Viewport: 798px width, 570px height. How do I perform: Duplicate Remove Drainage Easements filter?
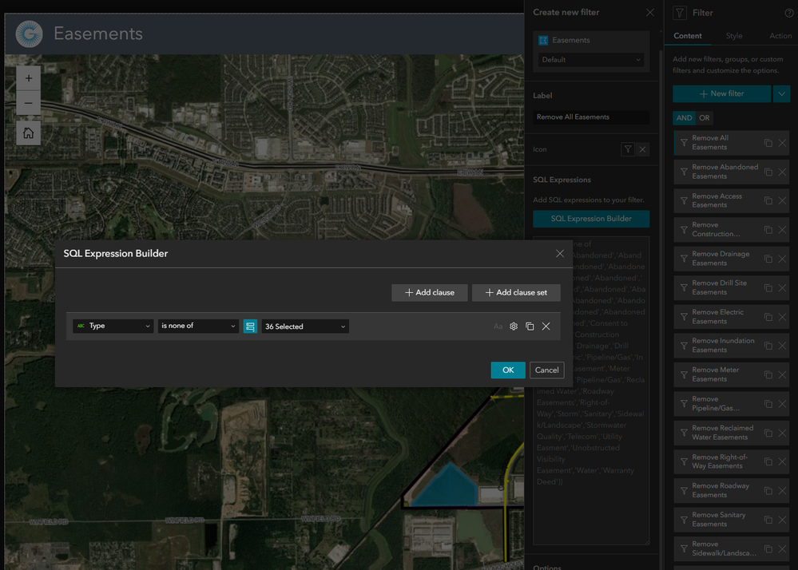point(768,259)
